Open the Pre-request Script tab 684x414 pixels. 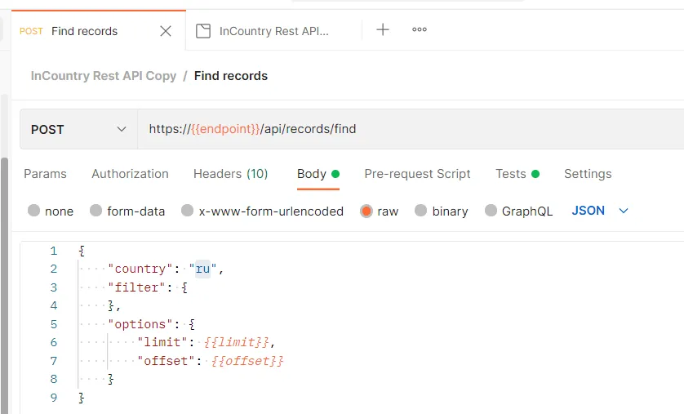point(417,174)
